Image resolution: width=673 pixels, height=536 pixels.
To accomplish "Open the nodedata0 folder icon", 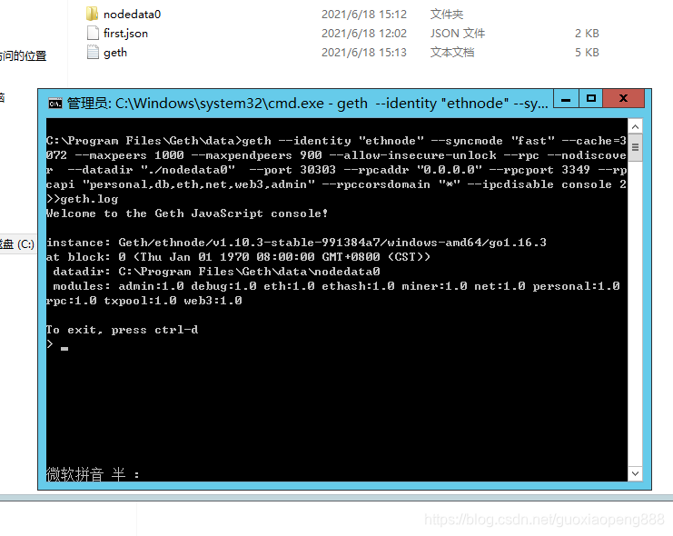I will coord(93,14).
